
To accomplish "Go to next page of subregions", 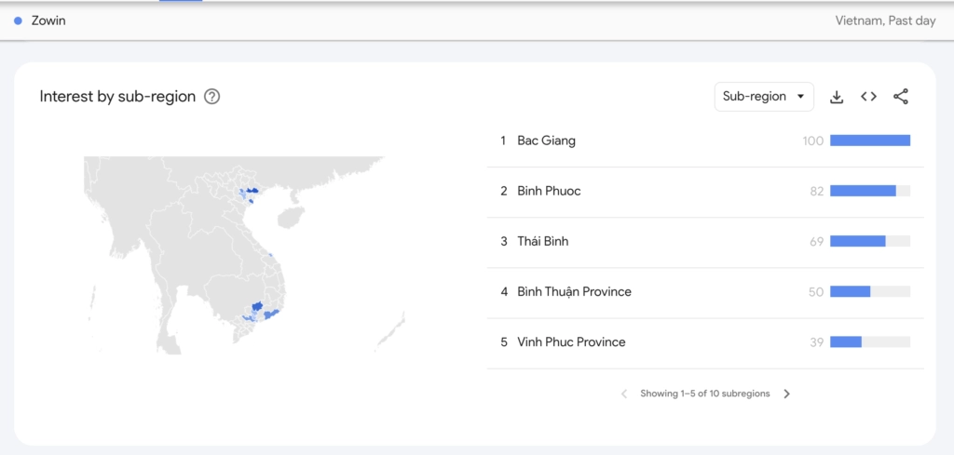I will [x=786, y=394].
